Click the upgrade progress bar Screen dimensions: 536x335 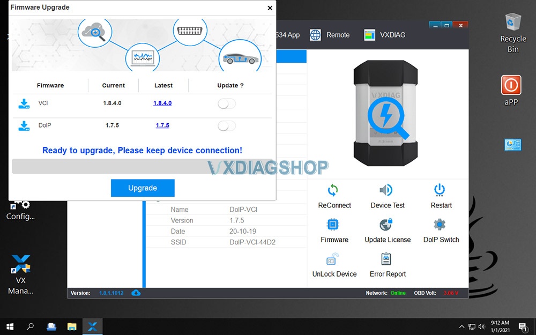pyautogui.click(x=142, y=166)
